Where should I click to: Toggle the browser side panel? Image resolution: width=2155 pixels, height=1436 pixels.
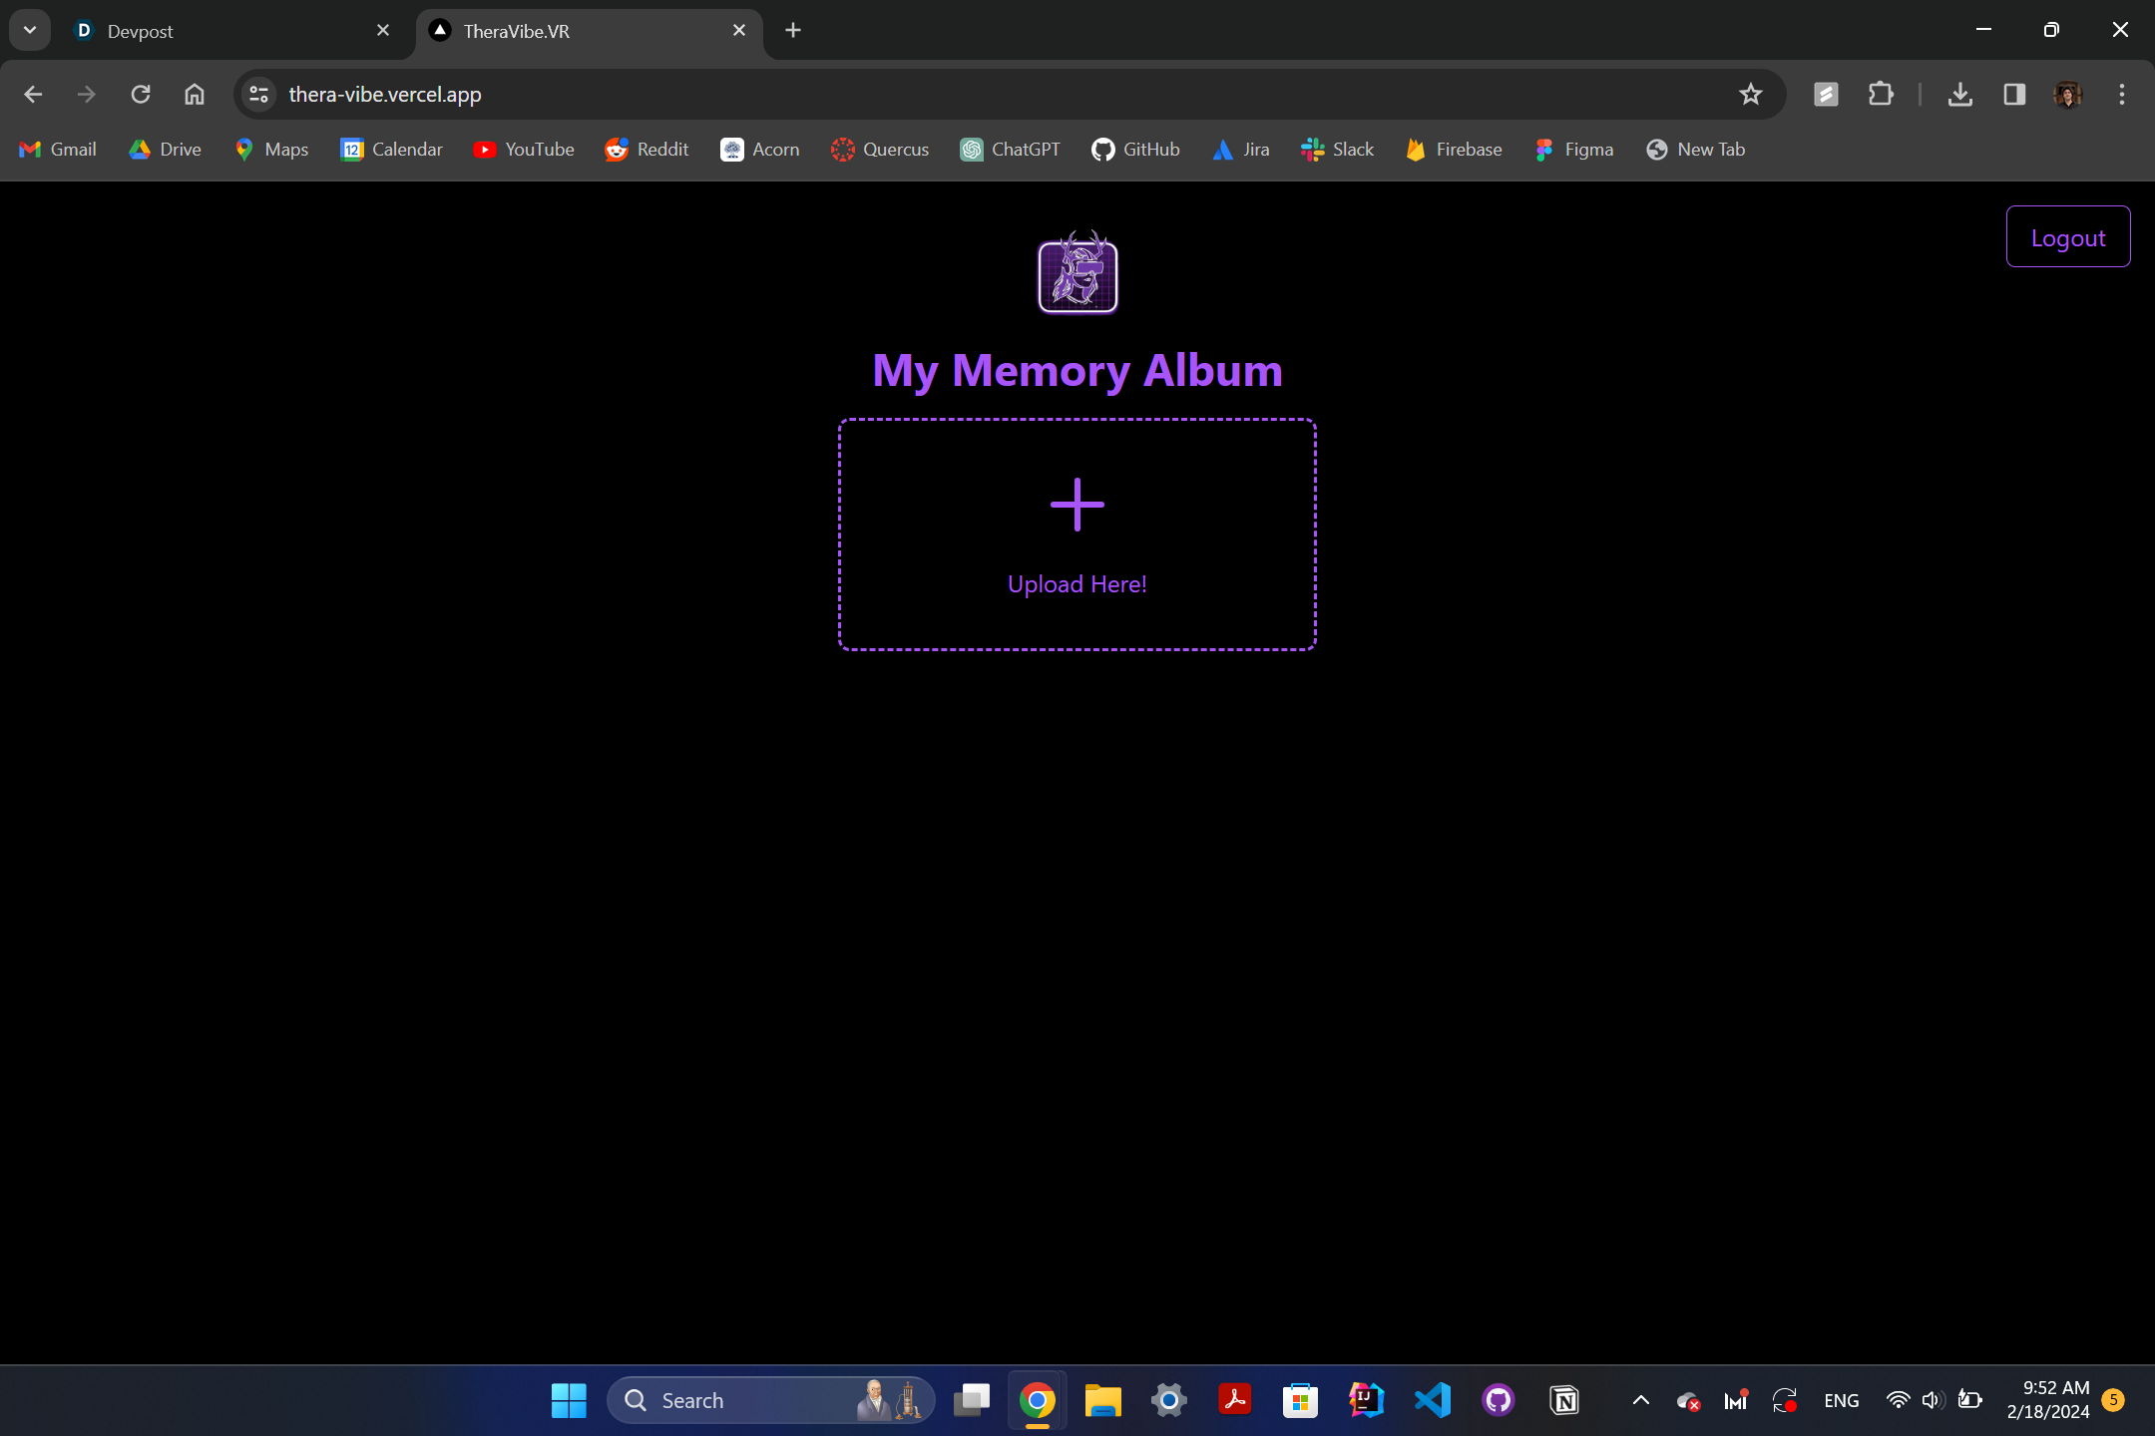point(2013,94)
